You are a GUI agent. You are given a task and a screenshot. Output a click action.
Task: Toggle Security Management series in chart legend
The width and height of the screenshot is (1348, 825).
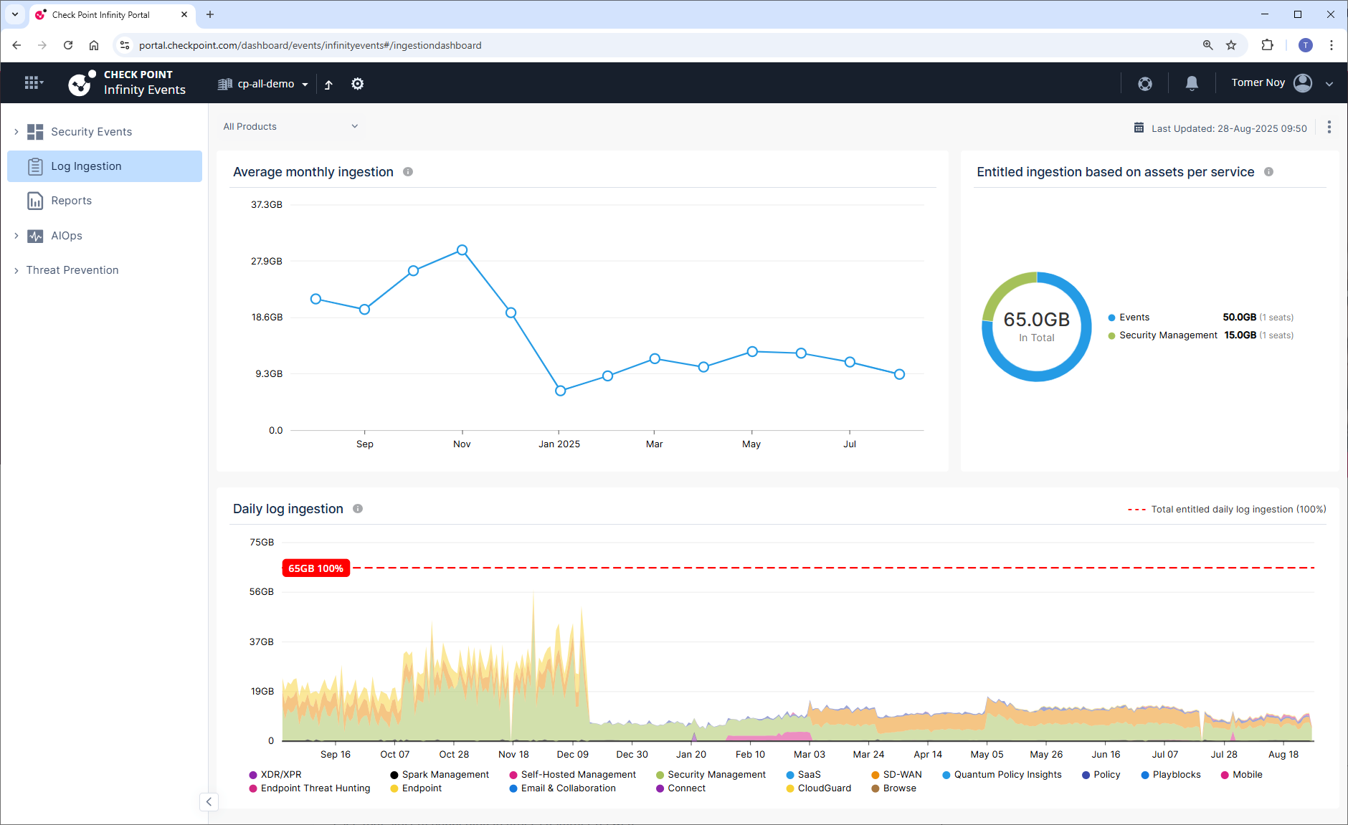711,775
